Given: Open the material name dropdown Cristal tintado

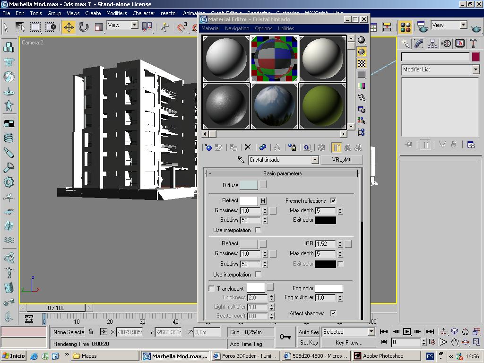Looking at the screenshot, I should (314, 160).
